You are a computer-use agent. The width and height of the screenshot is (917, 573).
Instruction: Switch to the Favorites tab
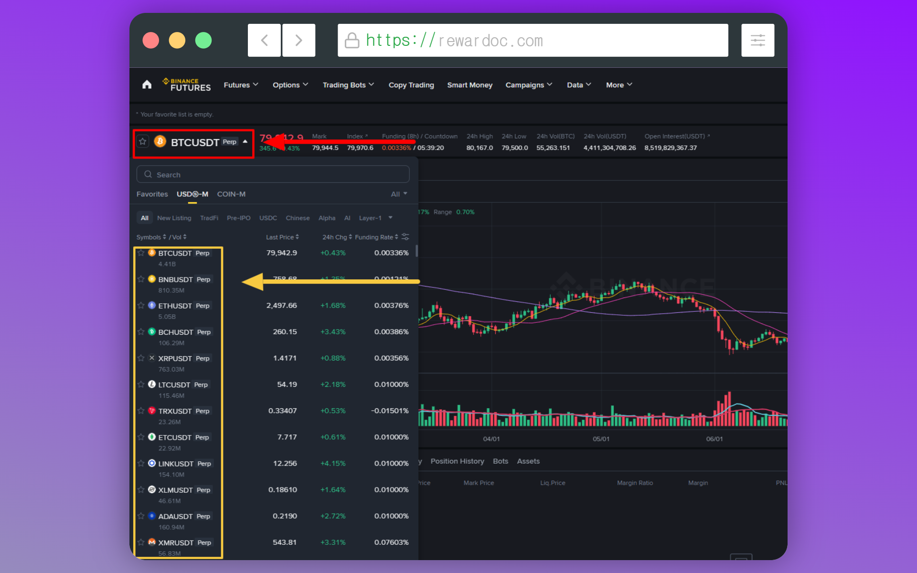tap(152, 194)
